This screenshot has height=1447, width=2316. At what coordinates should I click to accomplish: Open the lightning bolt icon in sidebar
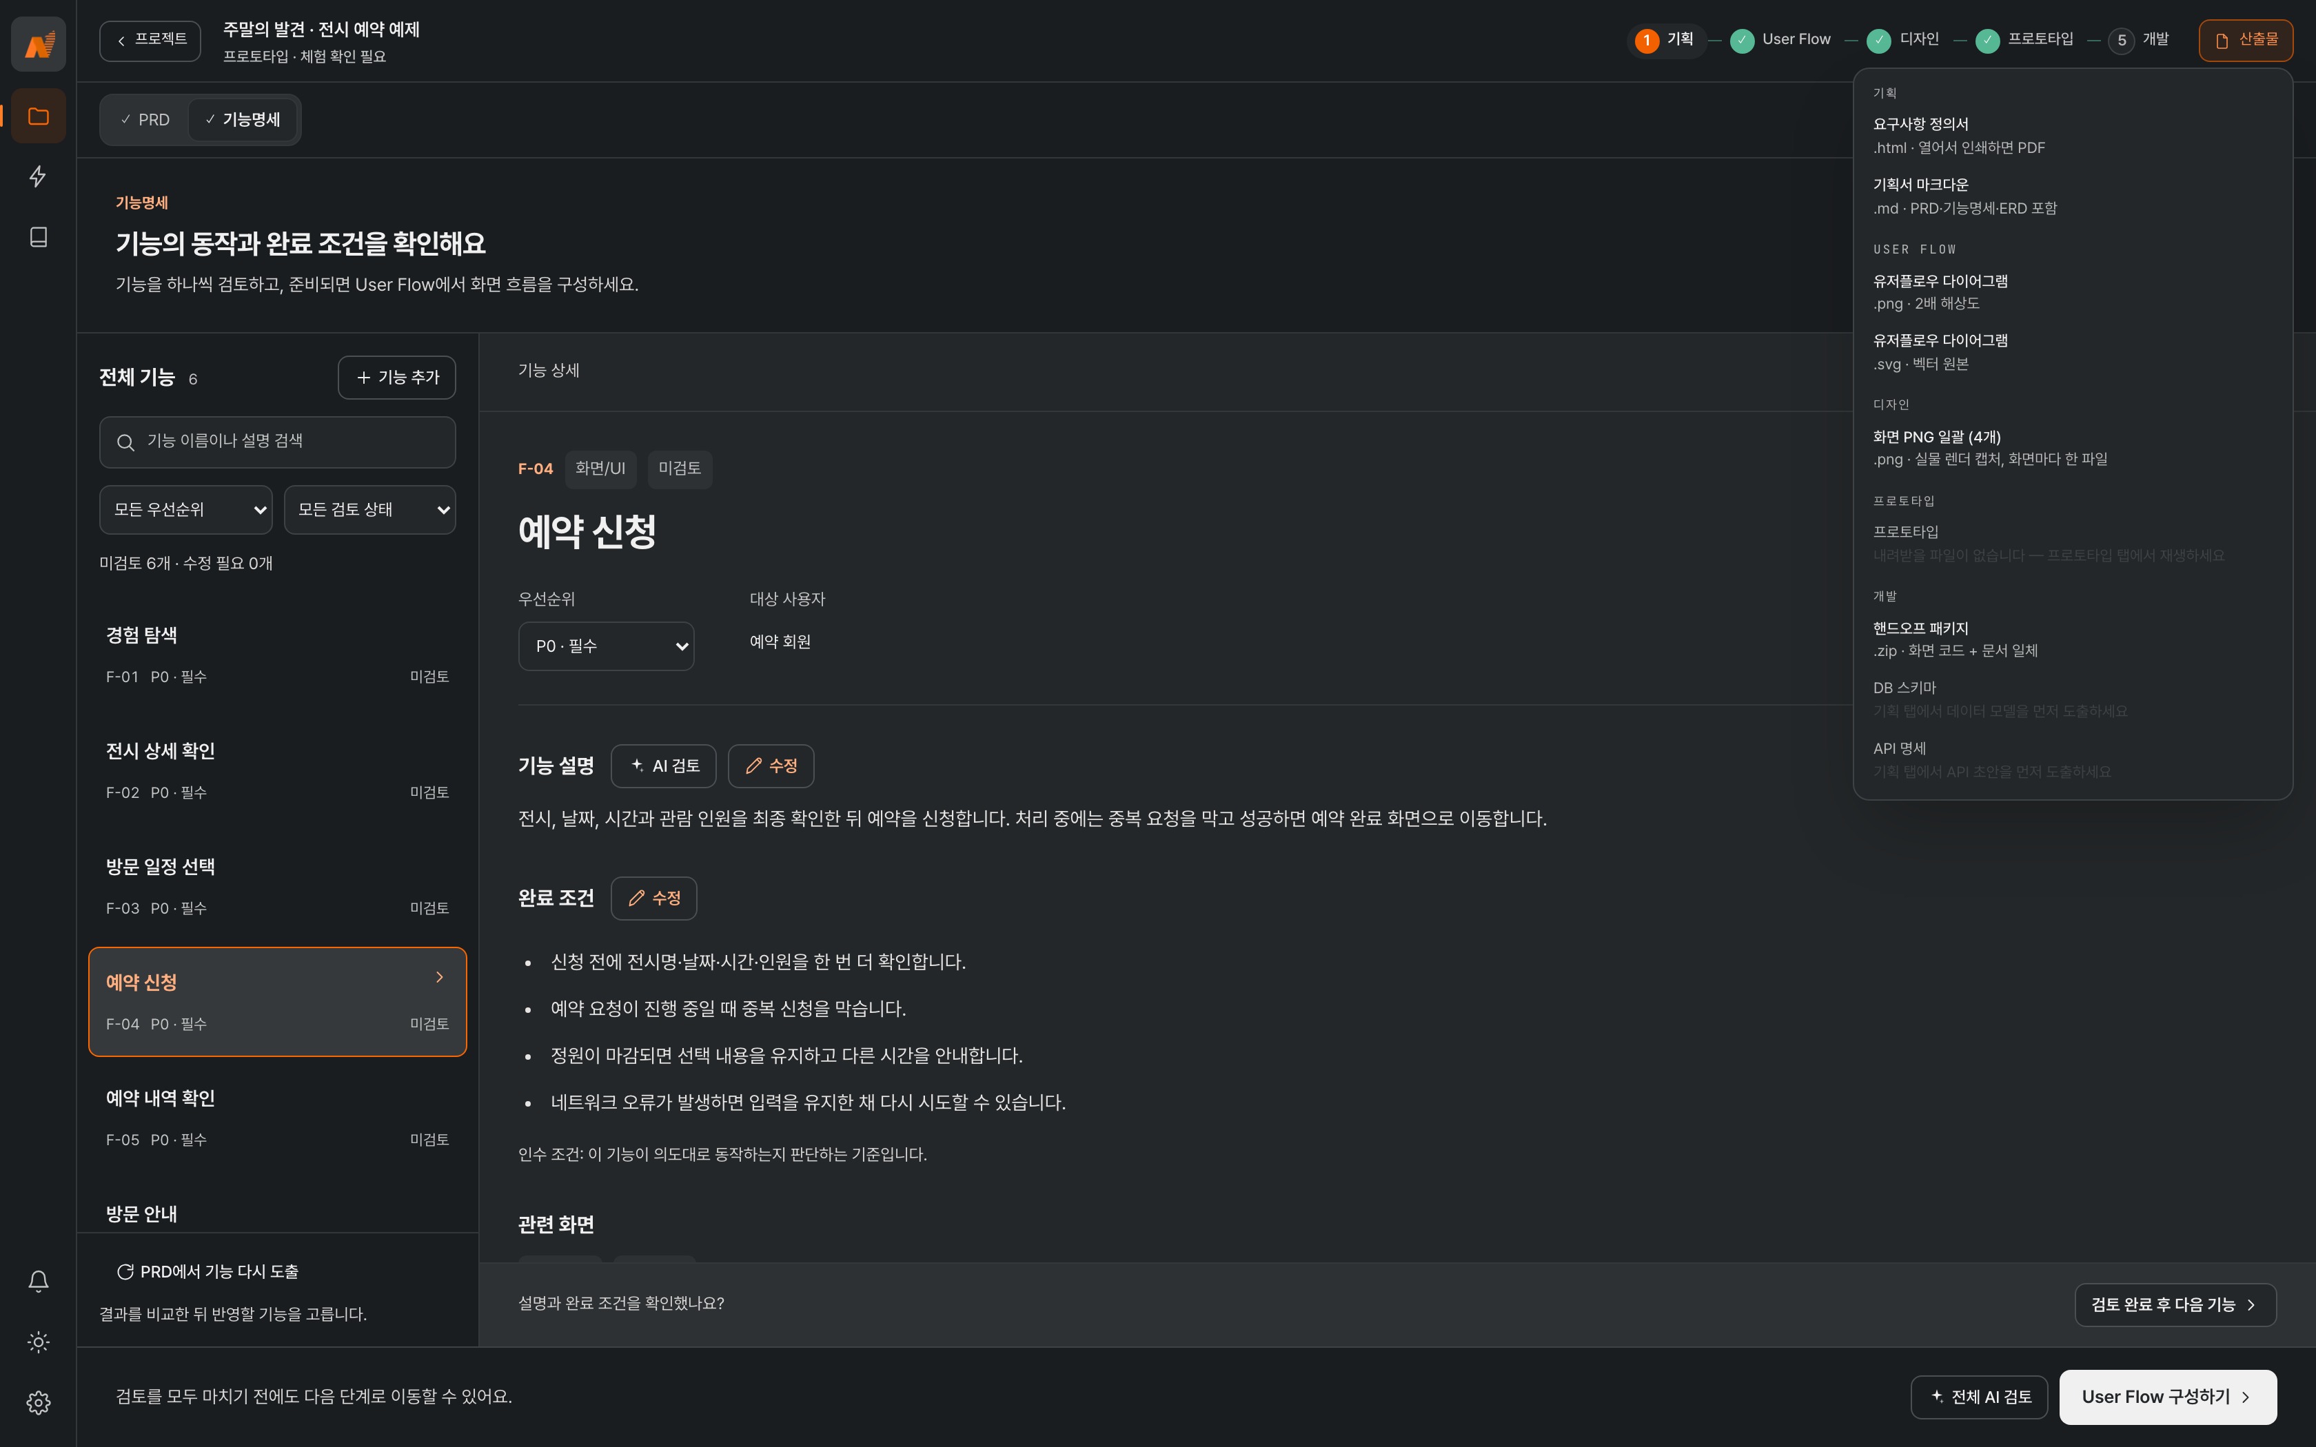tap(39, 176)
